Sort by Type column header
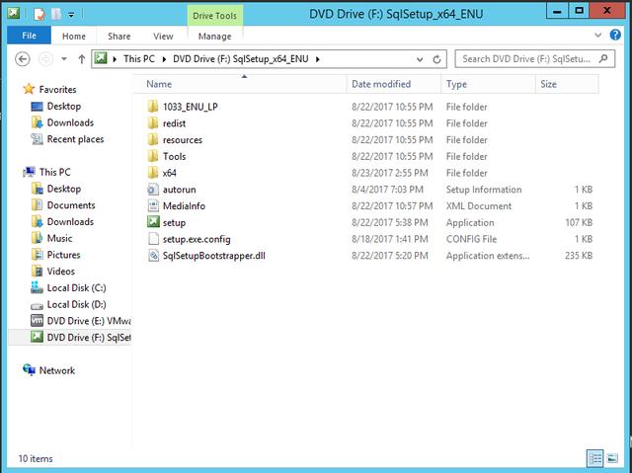The width and height of the screenshot is (632, 473). pos(488,84)
